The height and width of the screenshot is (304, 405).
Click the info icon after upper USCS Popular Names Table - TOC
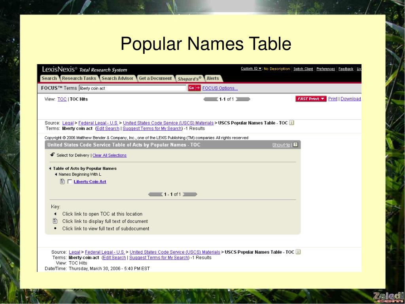pos(291,123)
